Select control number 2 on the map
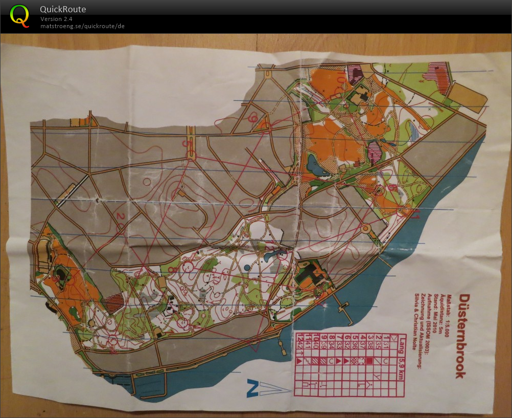The width and height of the screenshot is (512, 418). pos(121,217)
